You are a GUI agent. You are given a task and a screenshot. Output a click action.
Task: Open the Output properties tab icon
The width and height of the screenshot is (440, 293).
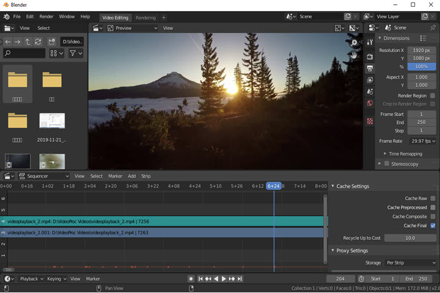(370, 68)
